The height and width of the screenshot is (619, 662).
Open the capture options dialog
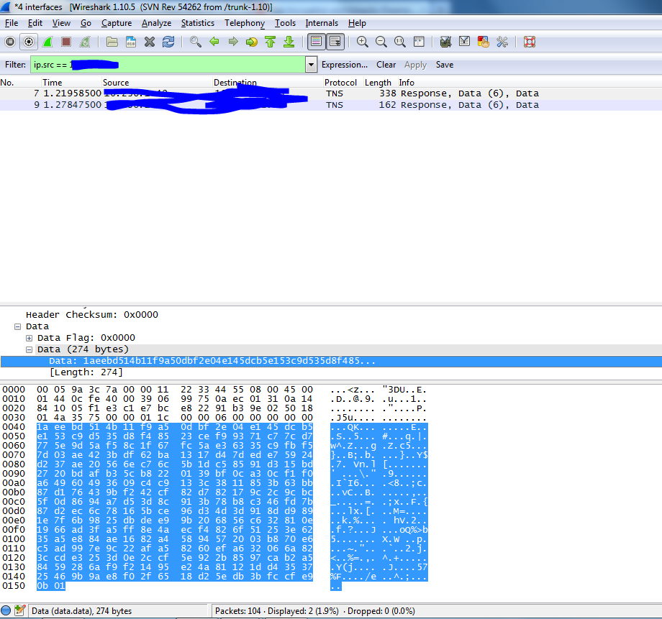pyautogui.click(x=29, y=42)
